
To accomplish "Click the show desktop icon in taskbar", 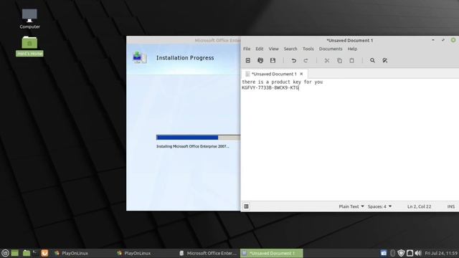I will 15,253.
